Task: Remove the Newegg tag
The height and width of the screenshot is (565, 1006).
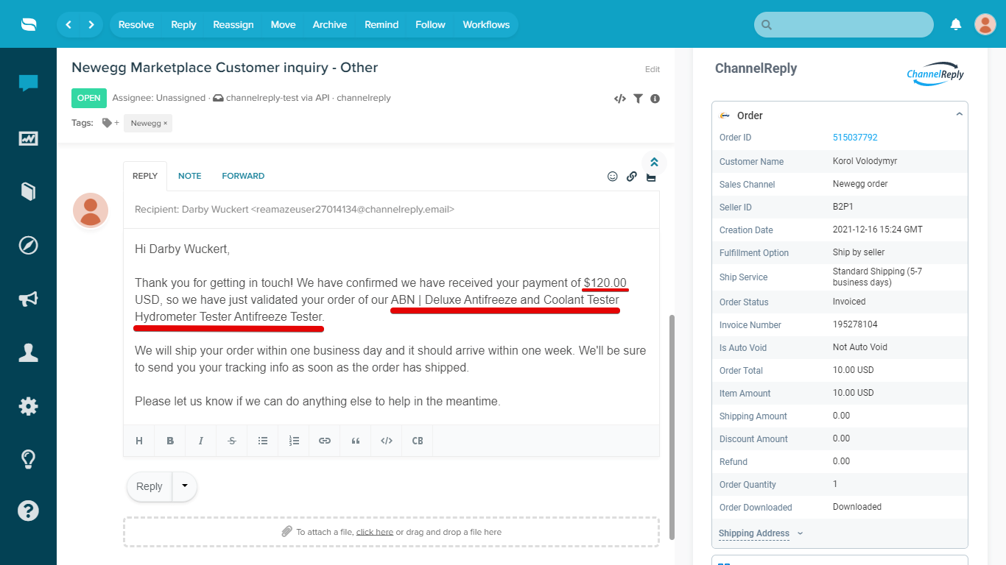Action: pos(165,124)
